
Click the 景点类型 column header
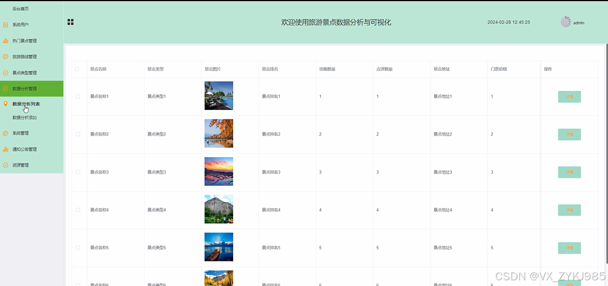click(x=155, y=69)
